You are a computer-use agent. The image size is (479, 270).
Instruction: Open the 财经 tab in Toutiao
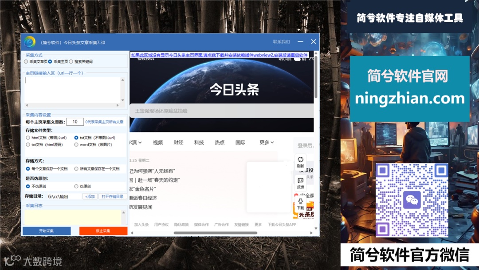point(178,142)
